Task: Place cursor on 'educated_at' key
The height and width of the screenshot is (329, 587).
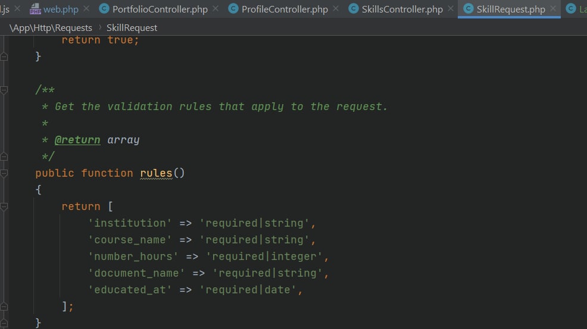Action: (130, 290)
